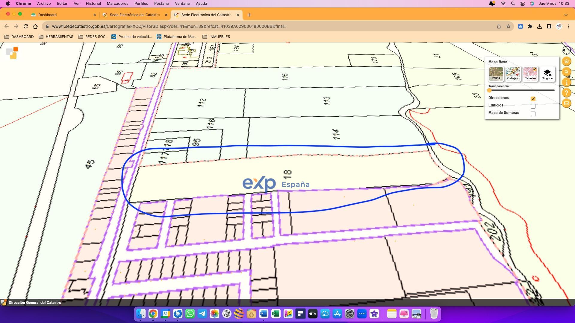Uncheck the Direcciones checkbox
Screen dimensions: 575x323
(533, 99)
